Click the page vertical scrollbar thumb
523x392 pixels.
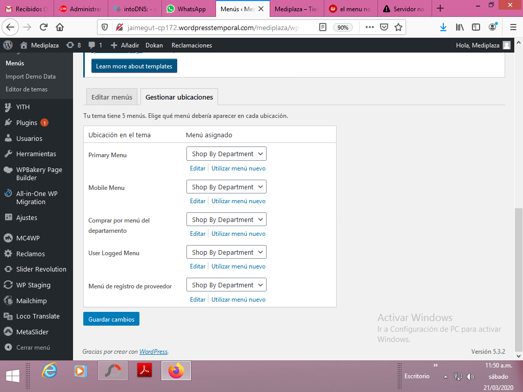(x=518, y=280)
